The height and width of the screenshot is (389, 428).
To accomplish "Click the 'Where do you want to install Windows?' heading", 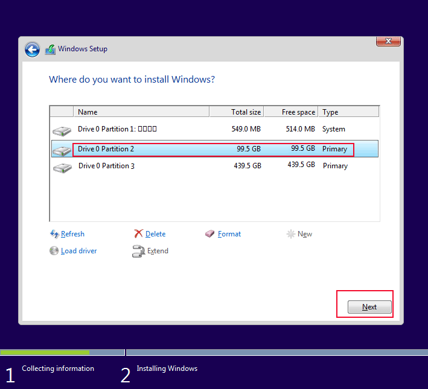I will tap(132, 80).
